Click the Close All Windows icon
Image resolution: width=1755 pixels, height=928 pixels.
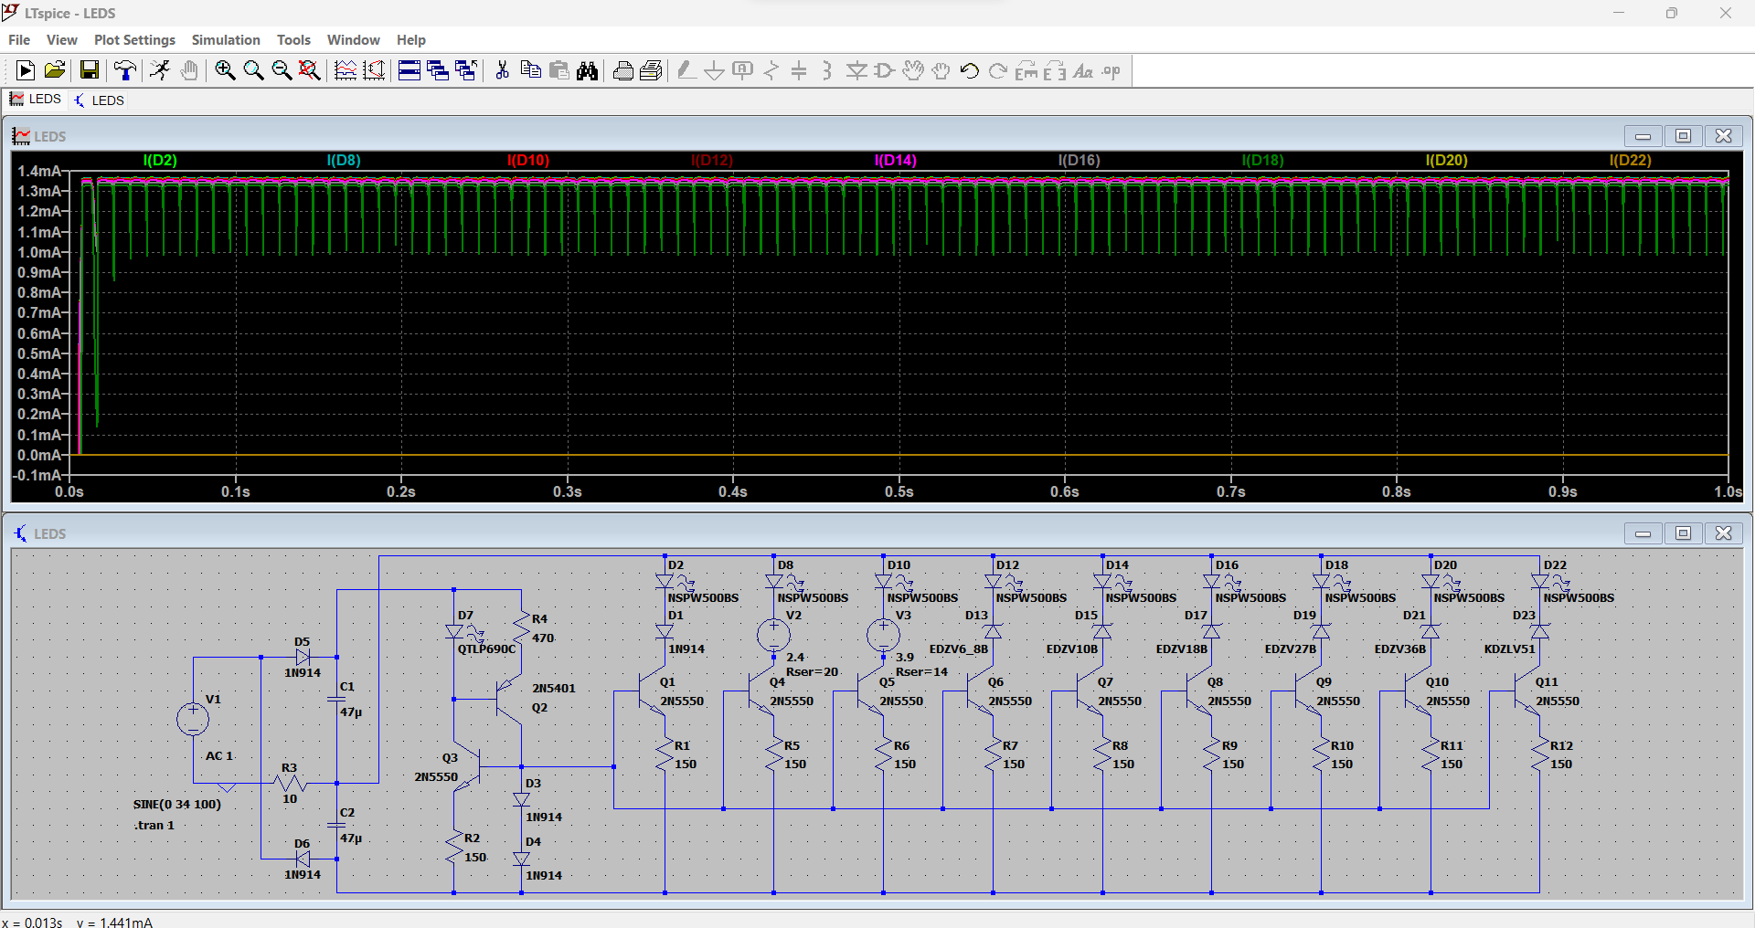click(x=466, y=70)
